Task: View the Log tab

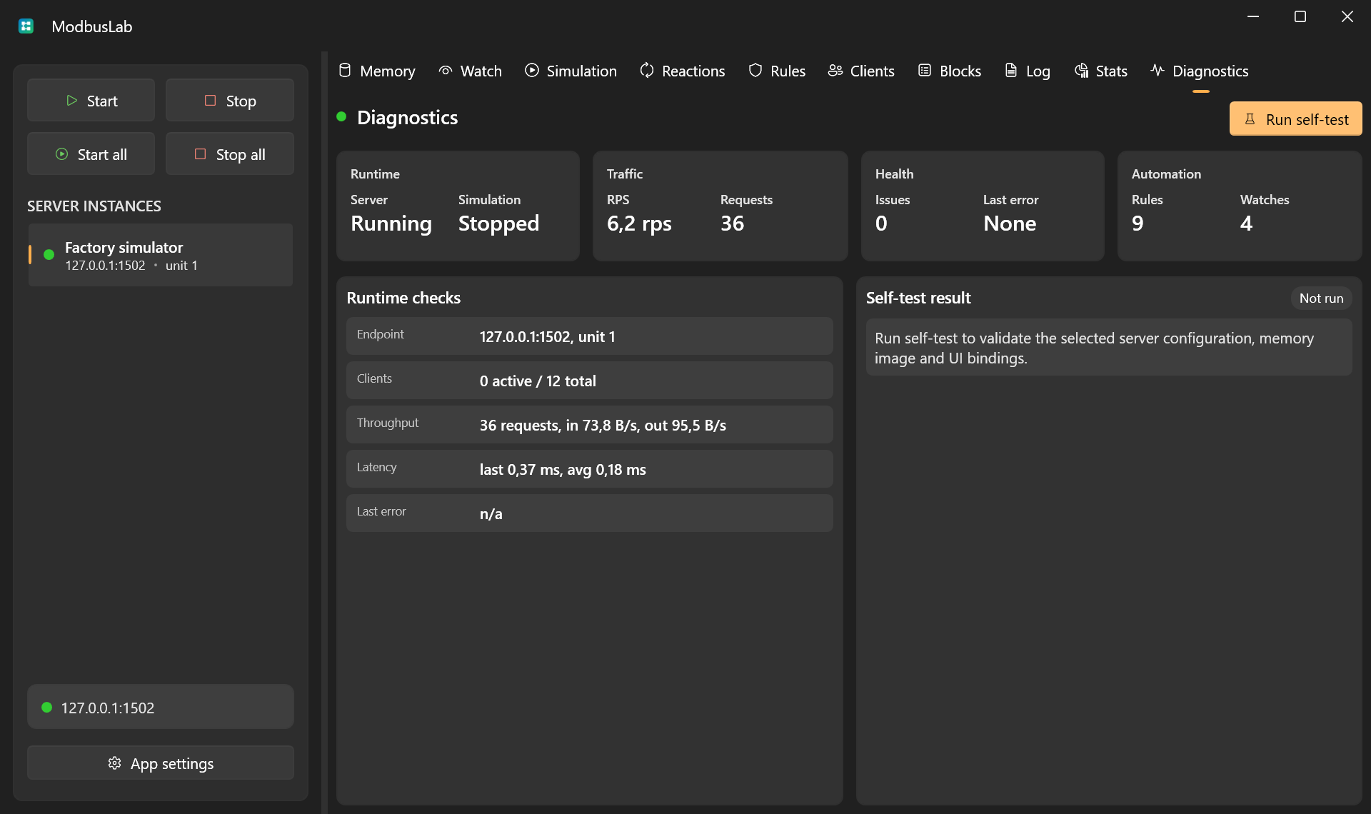Action: point(1027,71)
